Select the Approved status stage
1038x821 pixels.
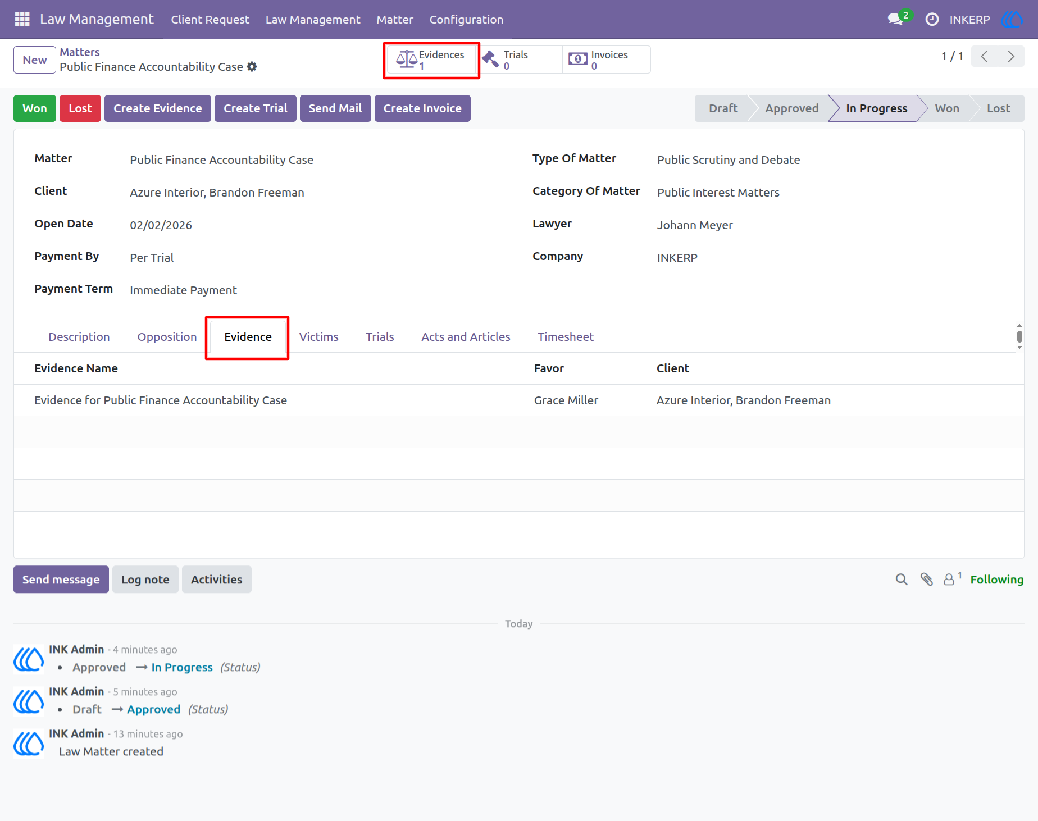pyautogui.click(x=791, y=108)
